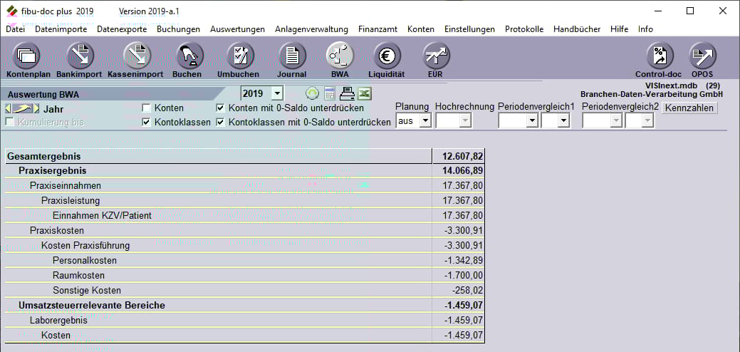Select the Umsatzsteuerrelevante Bereiche row
The height and width of the screenshot is (352, 740).
pos(244,305)
